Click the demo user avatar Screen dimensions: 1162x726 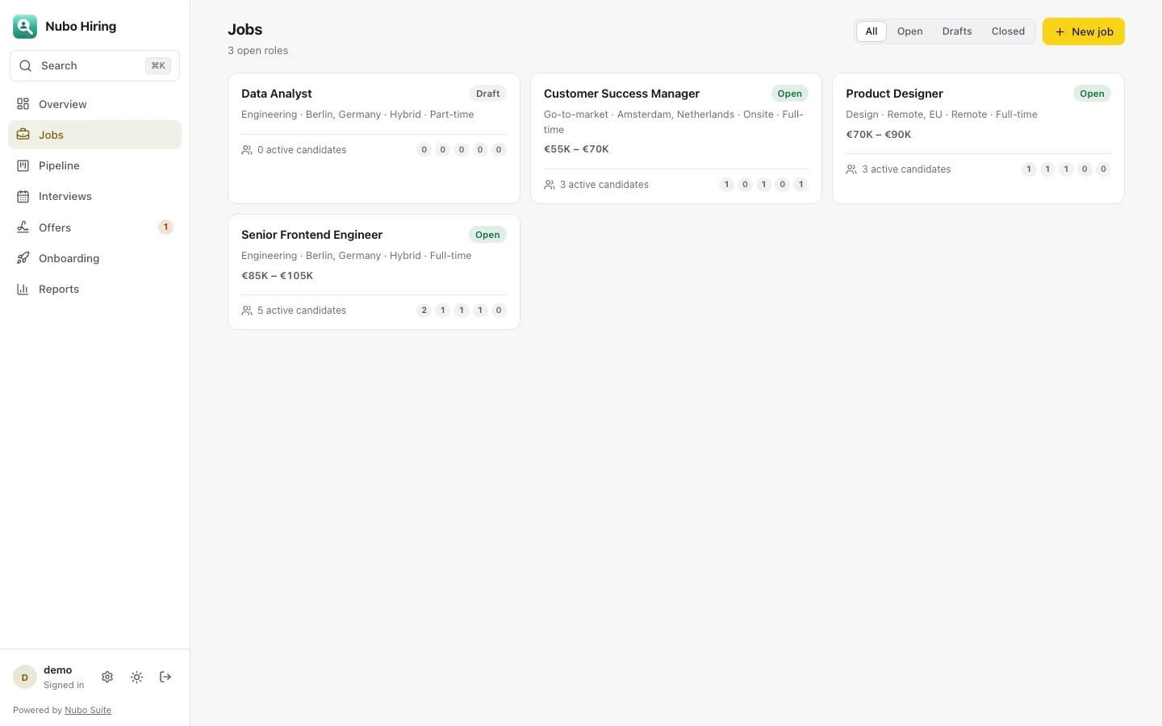point(25,677)
